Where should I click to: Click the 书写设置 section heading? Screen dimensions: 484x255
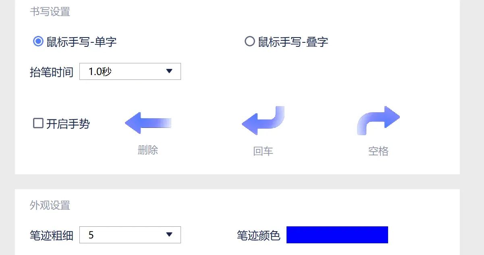(50, 12)
